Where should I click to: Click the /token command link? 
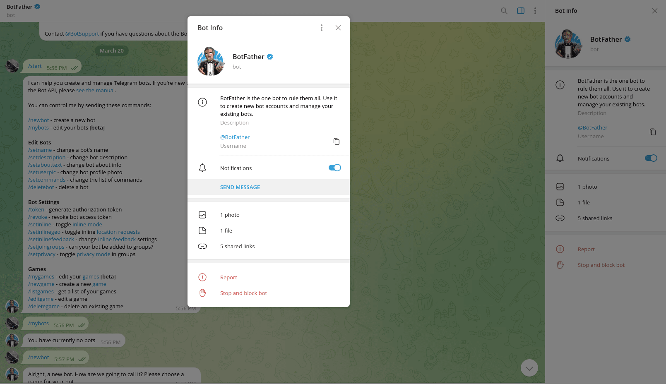pos(36,209)
